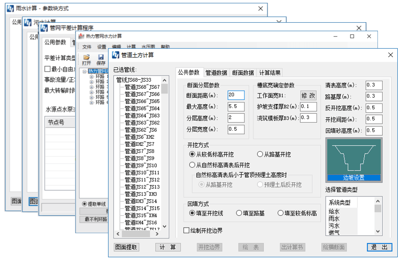Select 管道JS65~JS64 in pipeline list

(x=142, y=109)
